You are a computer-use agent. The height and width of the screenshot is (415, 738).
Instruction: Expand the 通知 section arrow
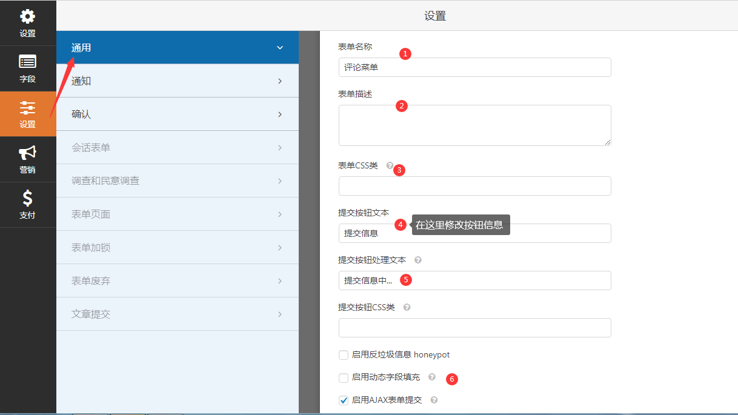(279, 81)
